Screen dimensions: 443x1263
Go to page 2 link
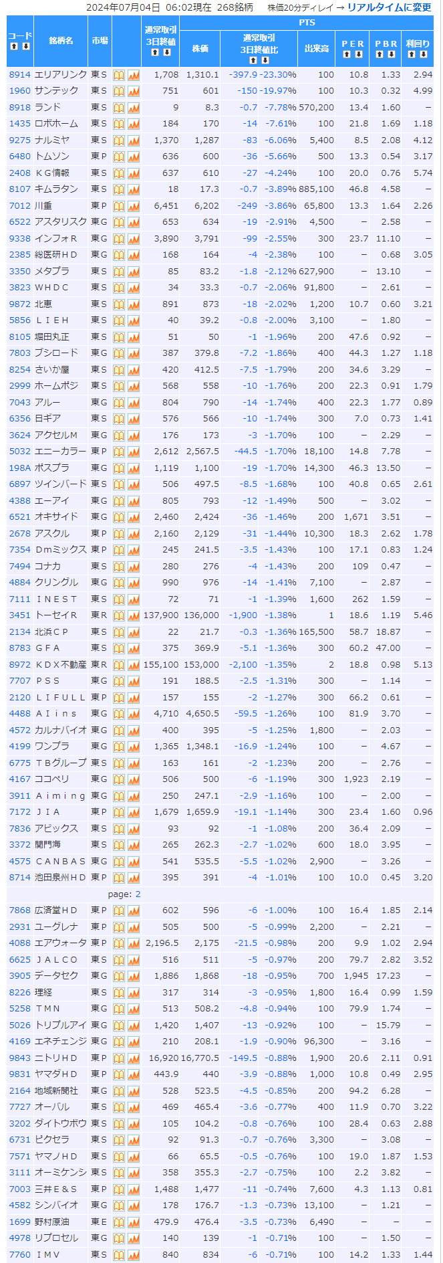tap(138, 894)
